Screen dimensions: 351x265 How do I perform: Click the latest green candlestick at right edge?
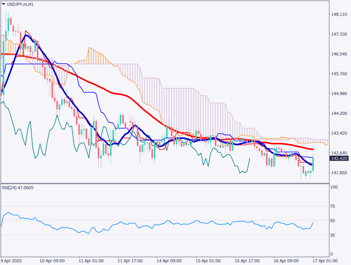pyautogui.click(x=313, y=165)
